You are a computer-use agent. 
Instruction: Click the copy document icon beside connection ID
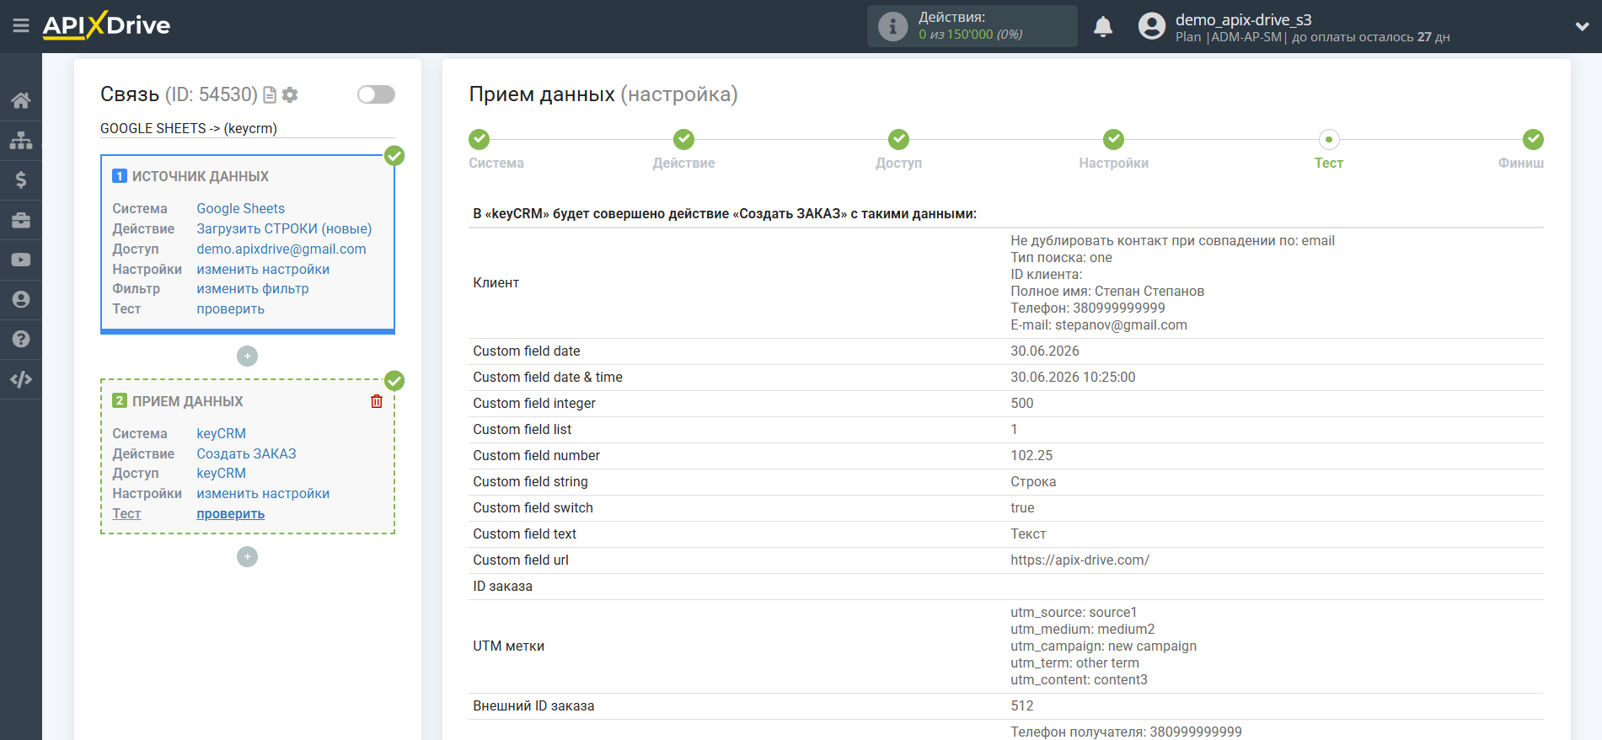pyautogui.click(x=270, y=95)
